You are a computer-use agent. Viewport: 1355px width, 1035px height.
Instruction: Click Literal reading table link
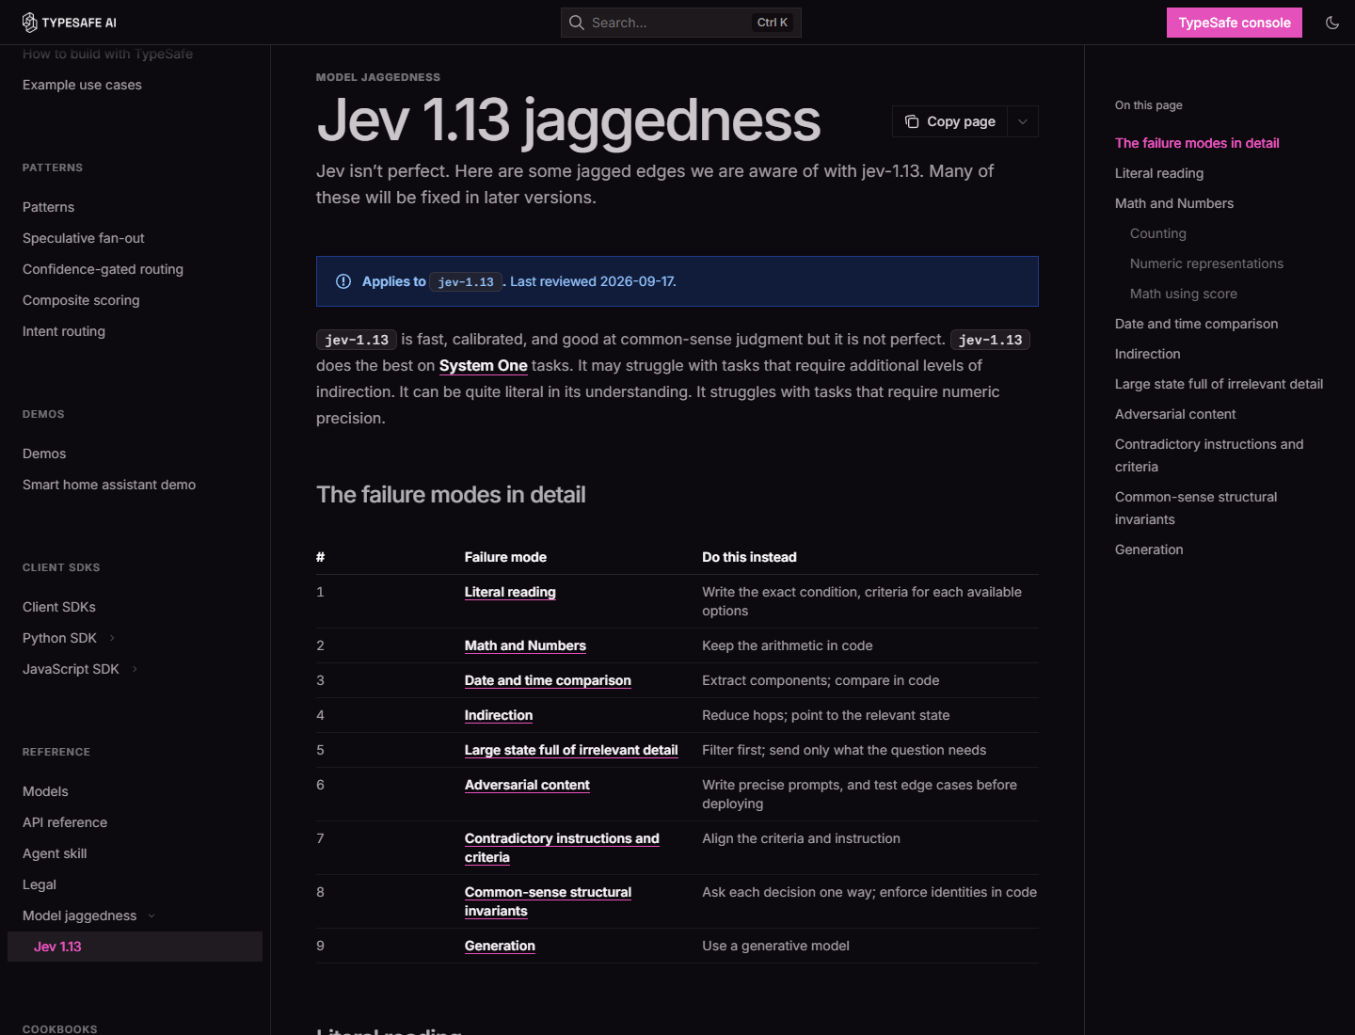pyautogui.click(x=510, y=592)
